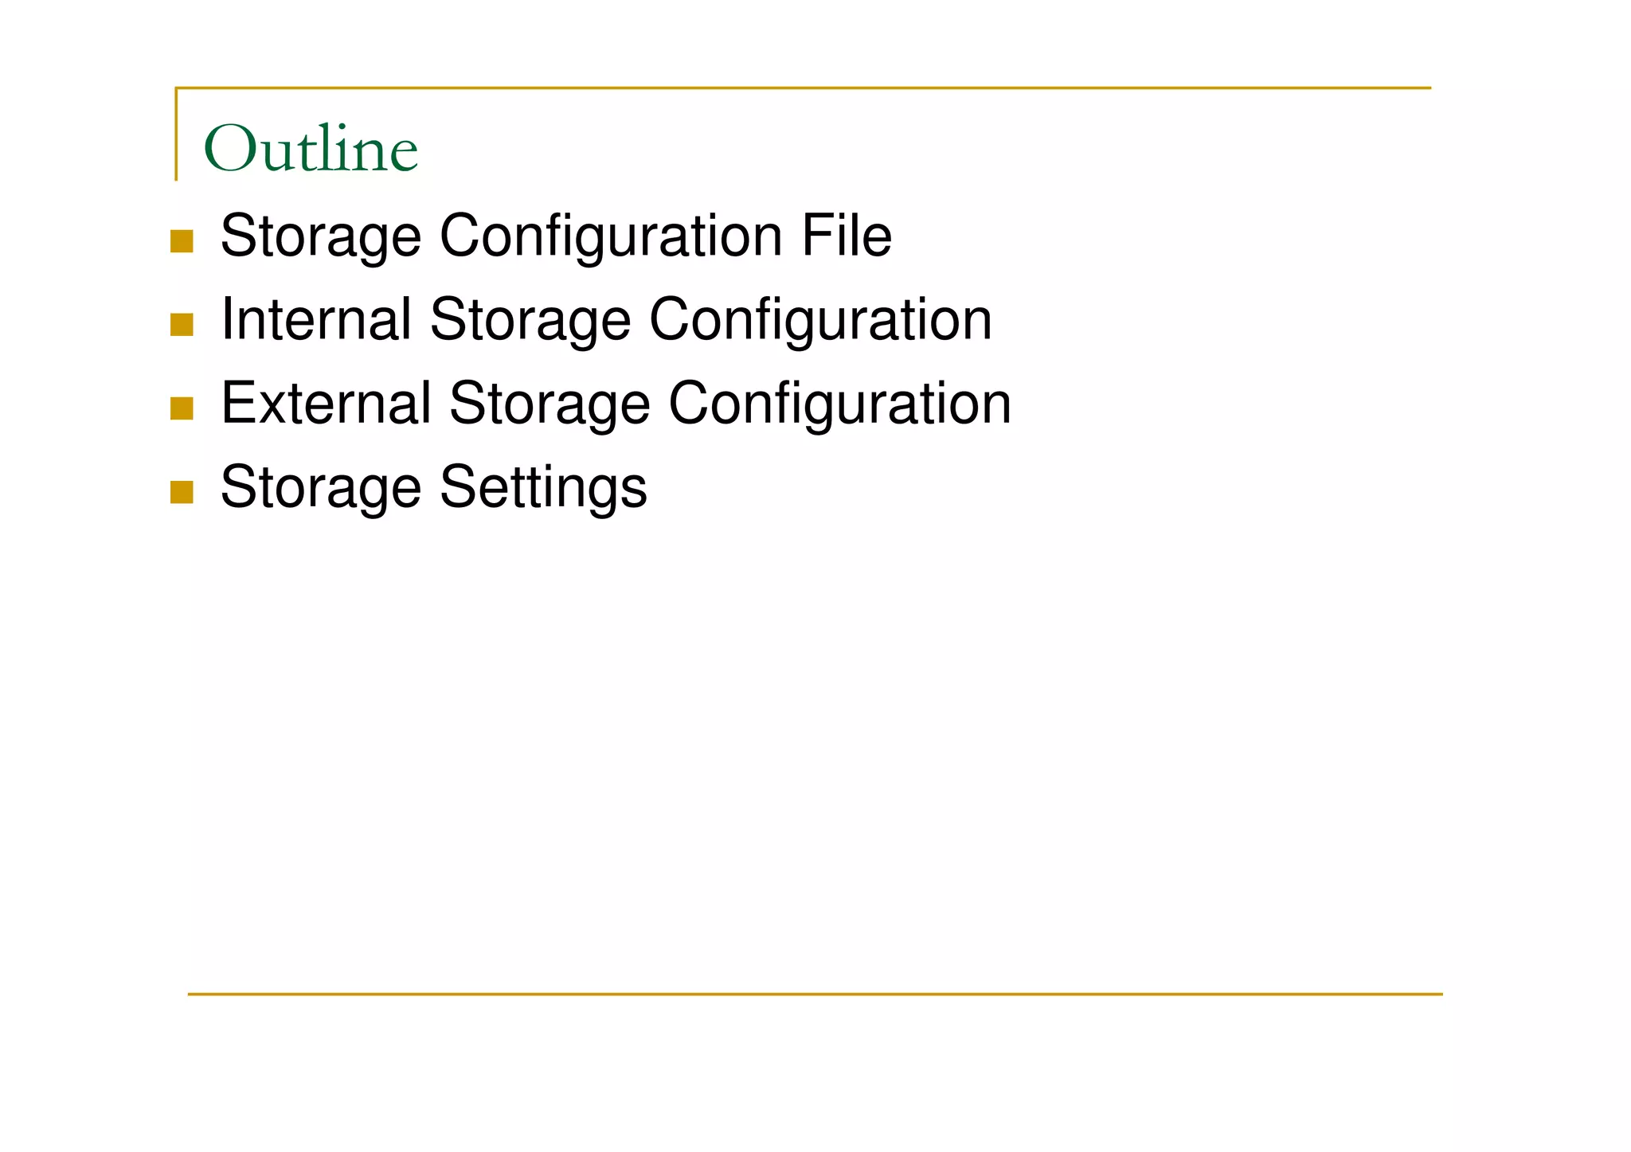
Task: Click the word File in the first bullet
Action: tap(846, 236)
